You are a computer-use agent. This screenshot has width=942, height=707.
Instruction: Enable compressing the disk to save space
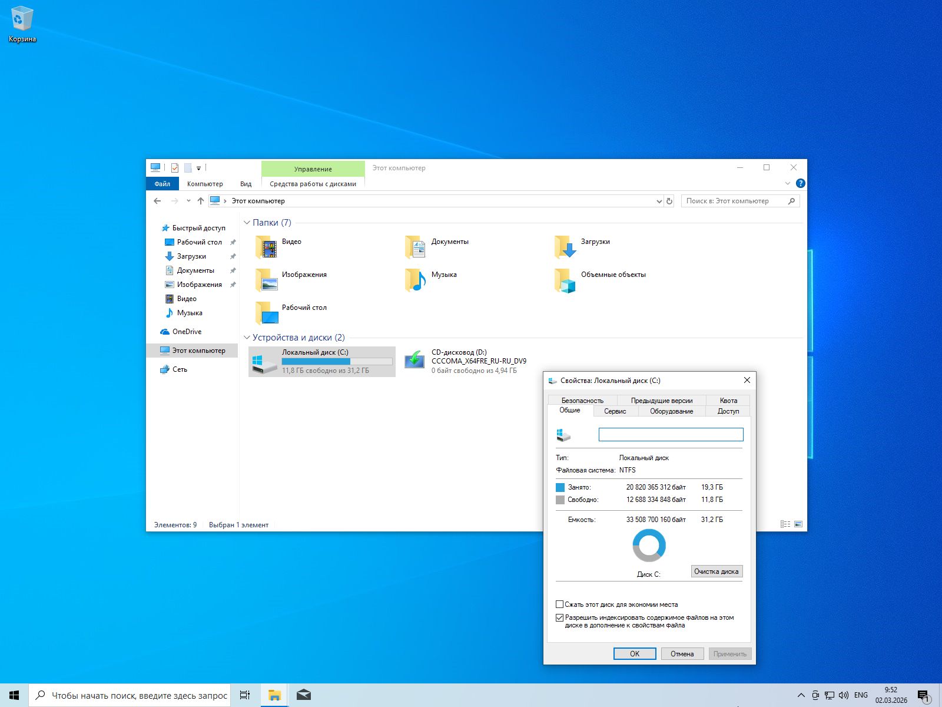[559, 604]
